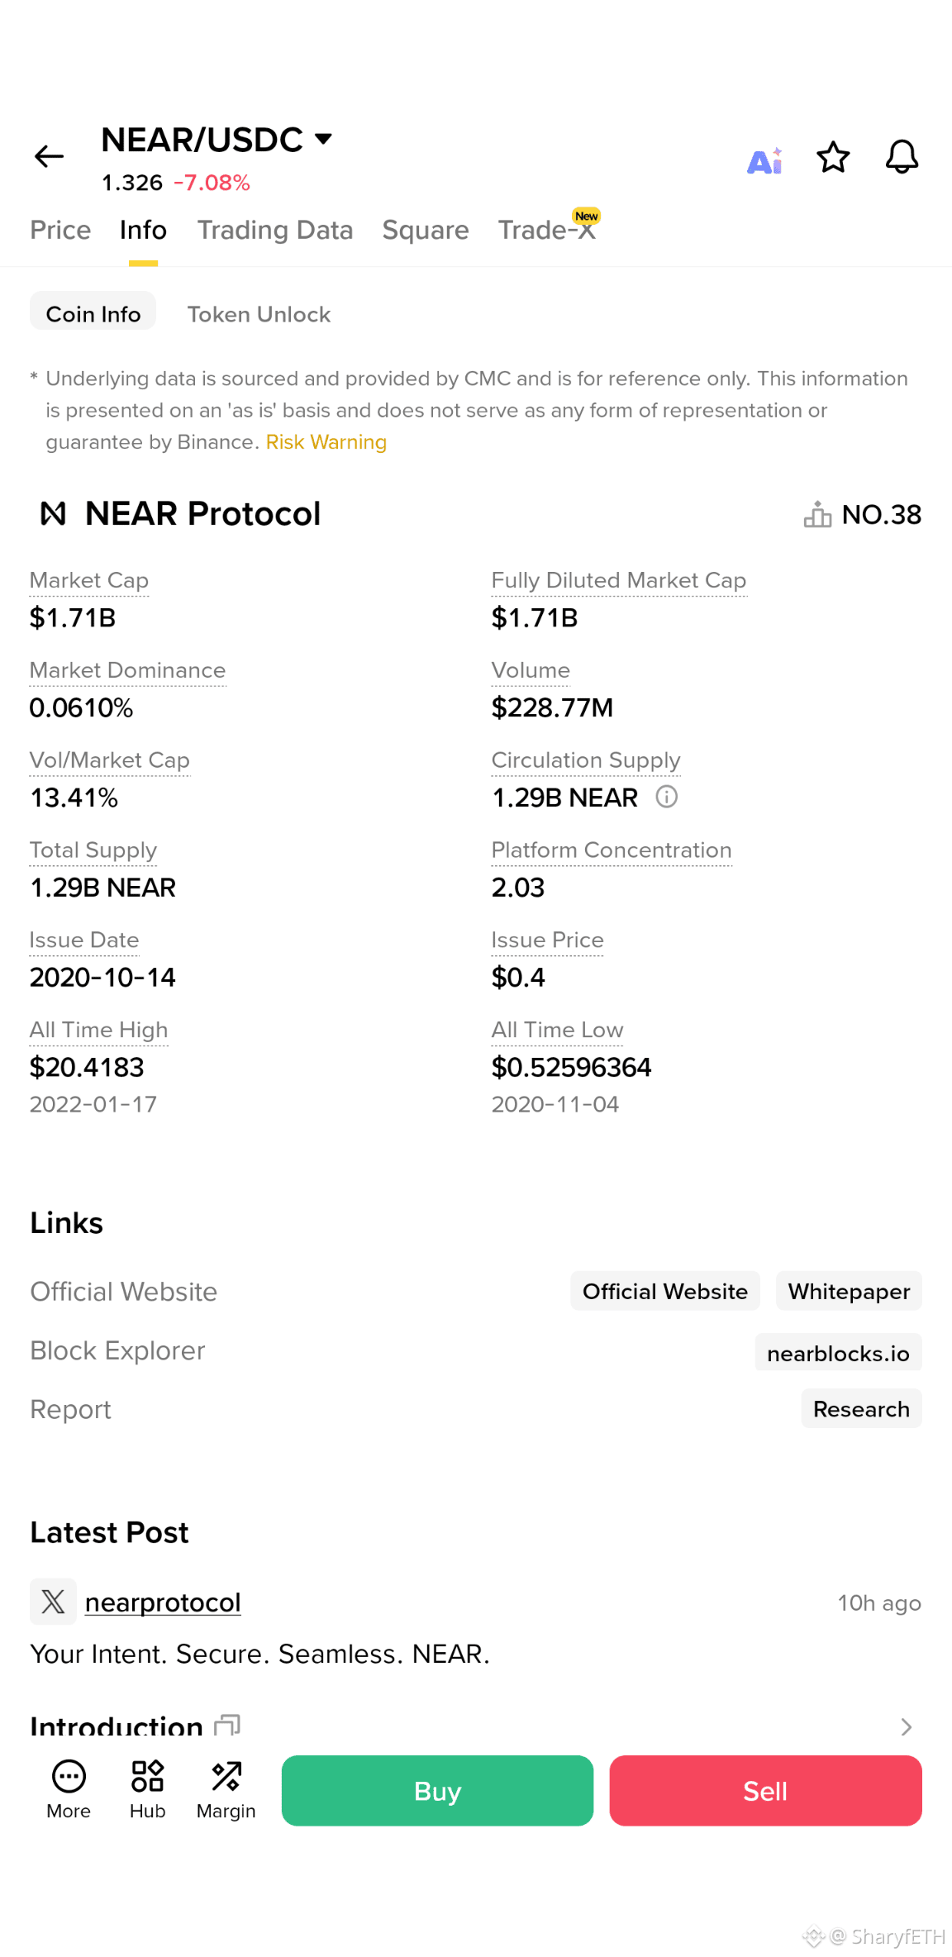952x1957 pixels.
Task: Open the Trading Data tab
Action: click(275, 230)
